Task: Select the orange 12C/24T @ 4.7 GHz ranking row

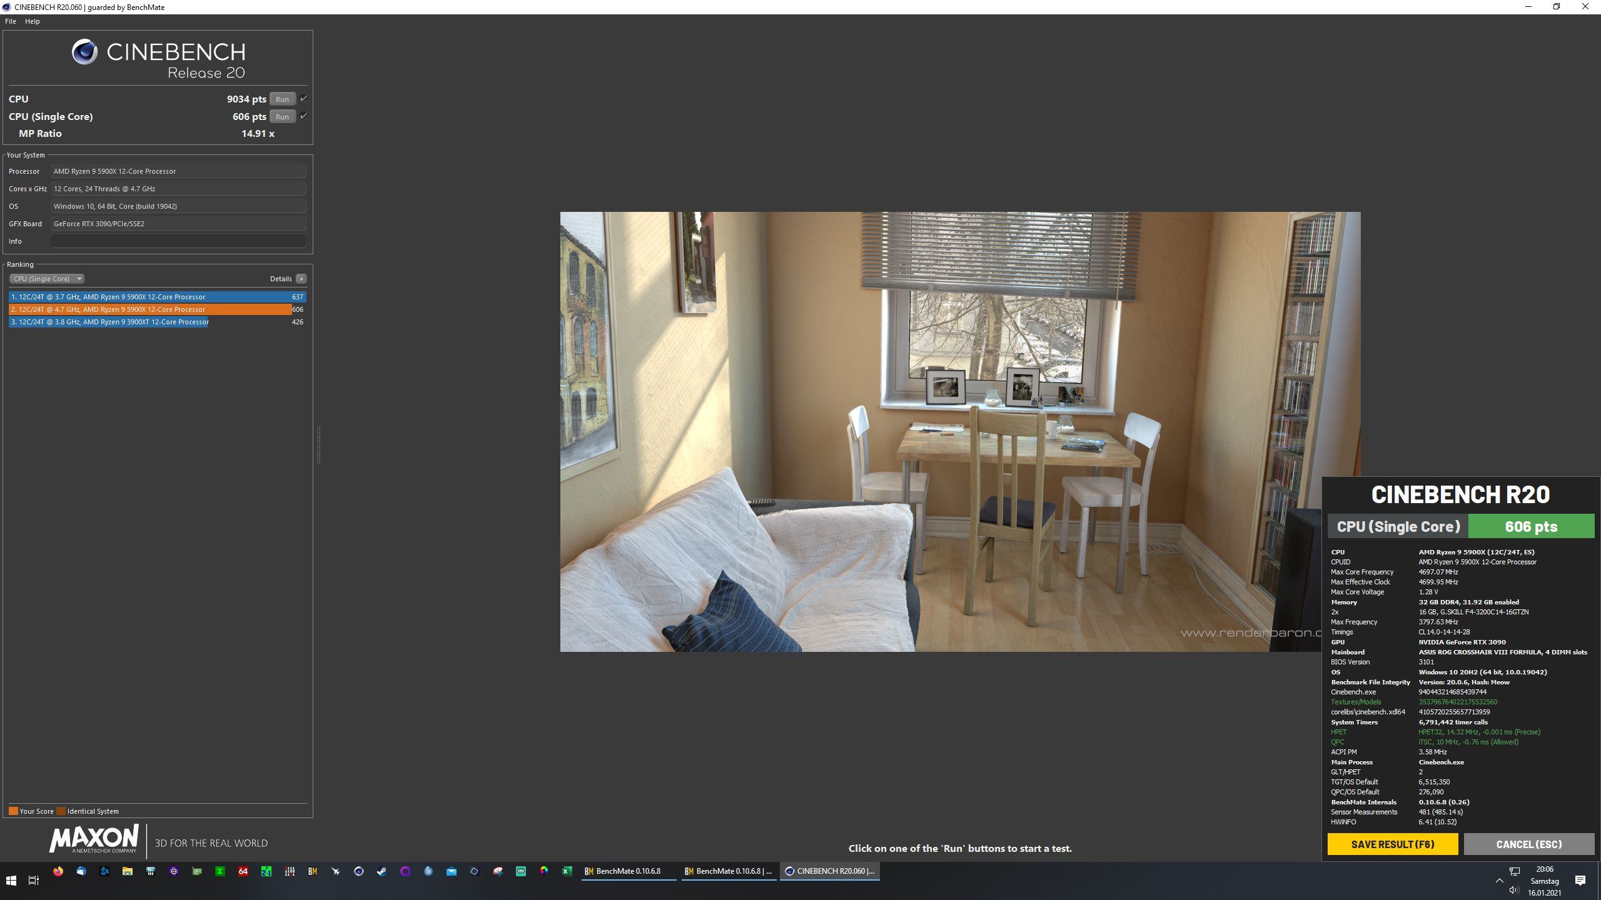Action: point(157,309)
